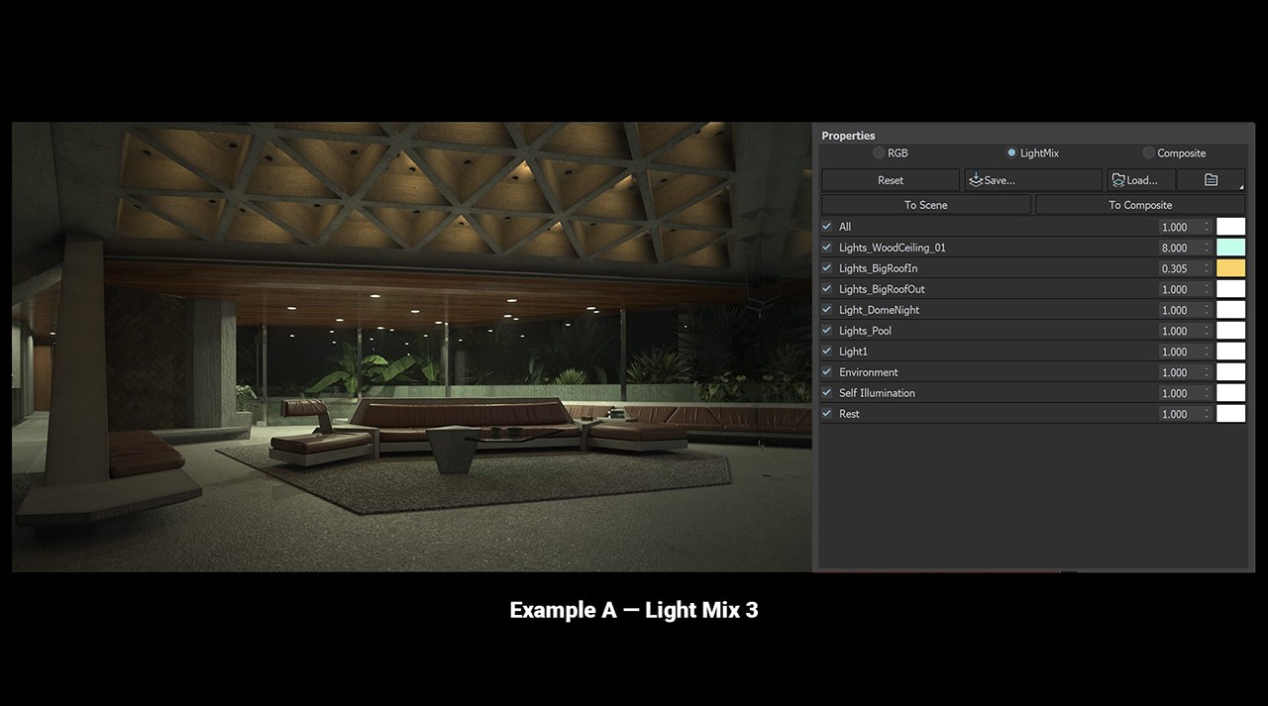This screenshot has height=706, width=1268.
Task: Click the rendered interior image viewport
Action: coord(411,347)
